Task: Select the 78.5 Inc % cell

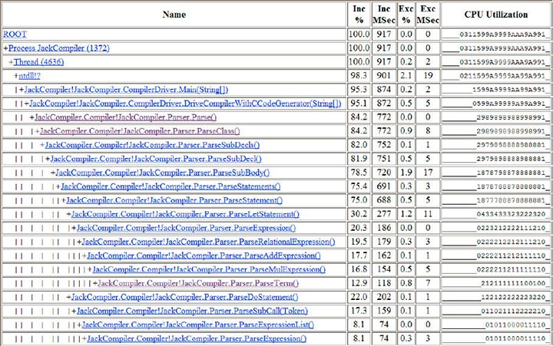Action: 359,173
